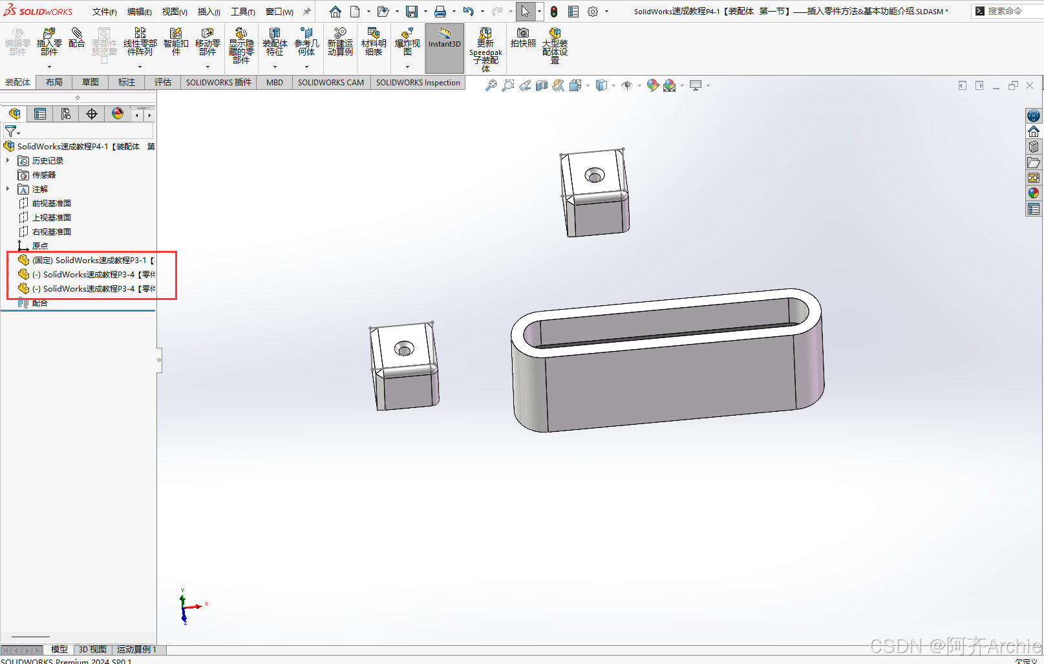Open dropdown arrow under 插入零部件
The image size is (1044, 664).
coord(49,67)
